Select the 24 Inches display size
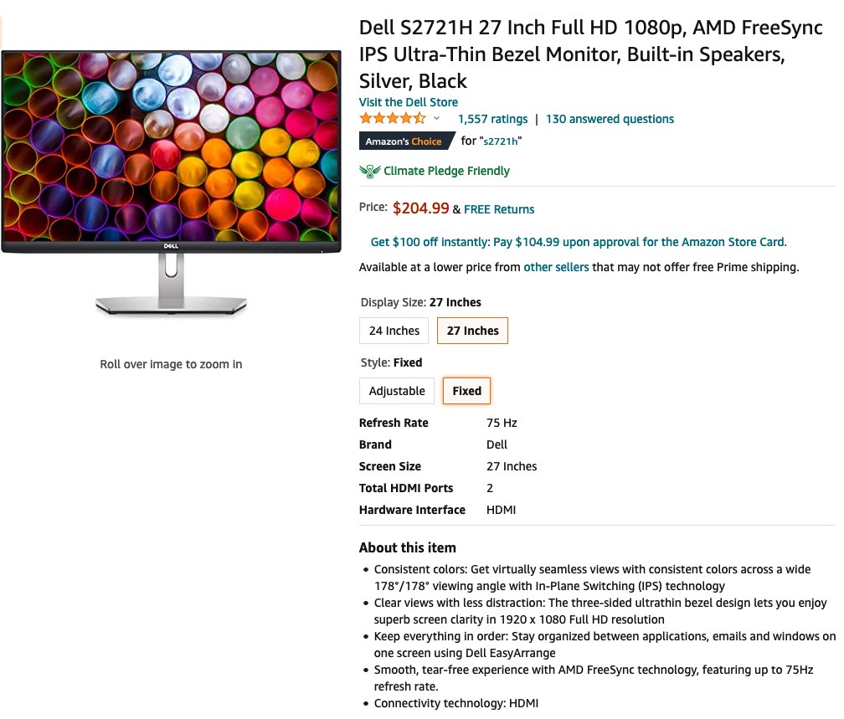 pos(394,331)
